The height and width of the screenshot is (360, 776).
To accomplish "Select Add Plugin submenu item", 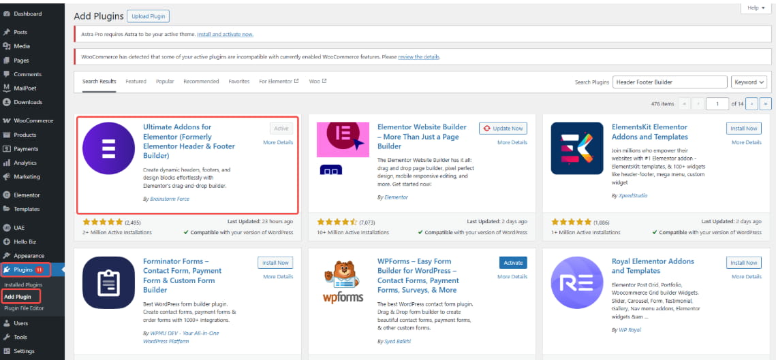I will point(17,297).
